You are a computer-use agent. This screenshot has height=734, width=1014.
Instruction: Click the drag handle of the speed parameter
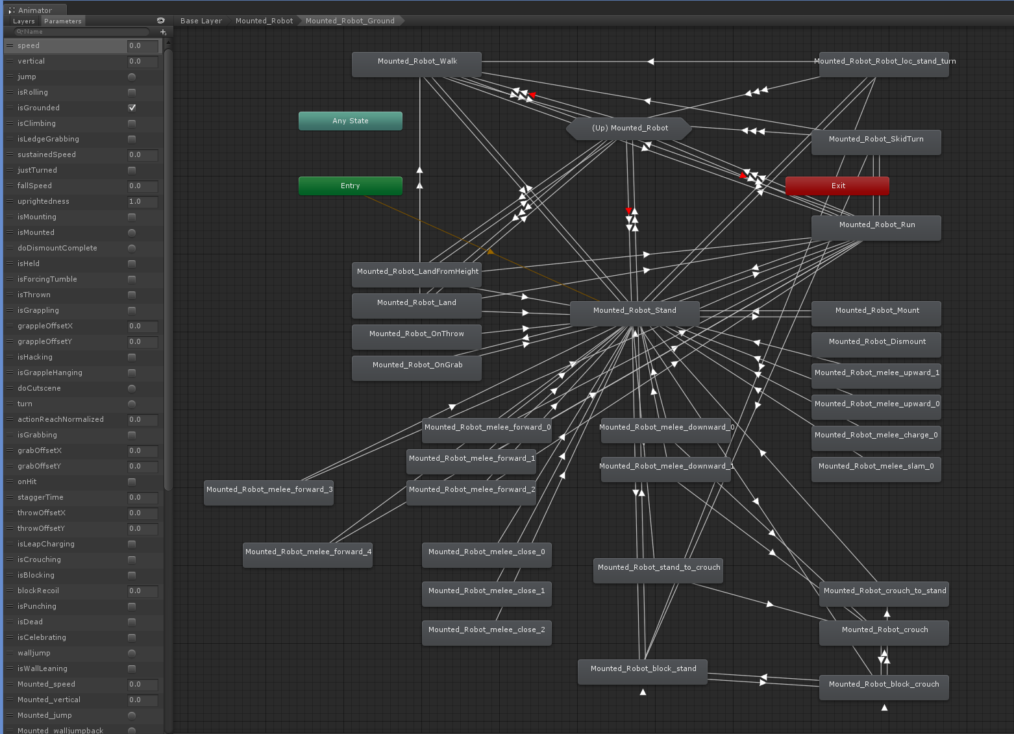point(10,45)
